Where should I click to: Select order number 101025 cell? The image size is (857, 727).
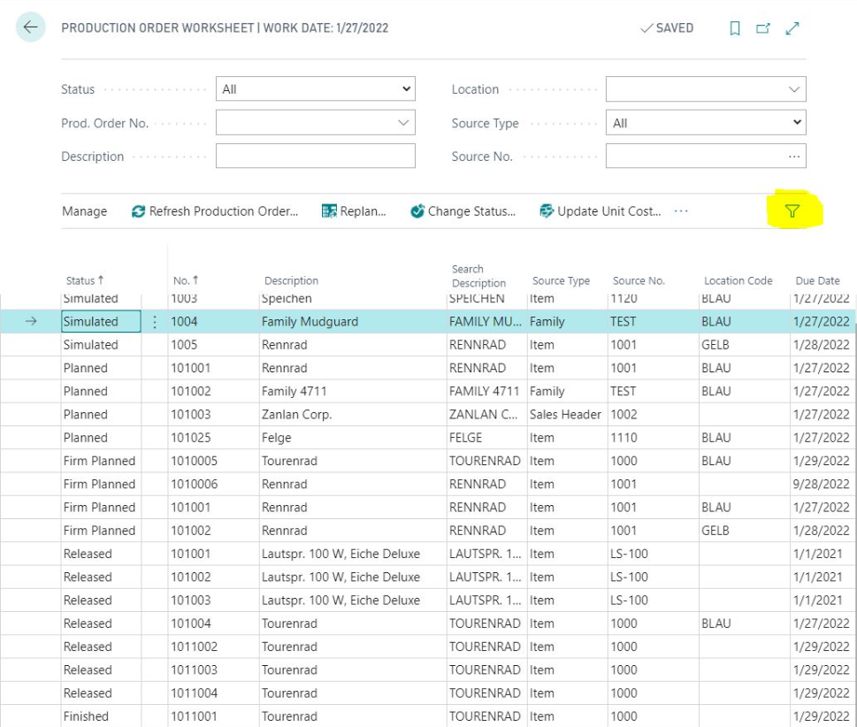click(213, 438)
